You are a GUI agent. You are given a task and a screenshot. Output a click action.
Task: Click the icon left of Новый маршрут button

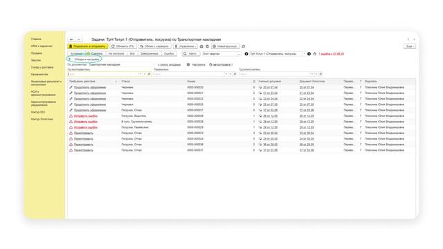click(x=207, y=46)
